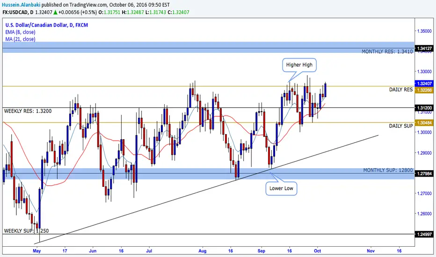This screenshot has width=436, height=257.
Task: Click the May label on time axis
Action: coord(36,251)
